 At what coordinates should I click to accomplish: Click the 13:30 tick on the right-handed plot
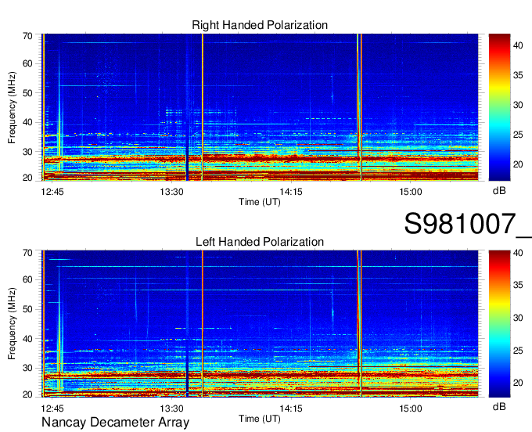171,192
